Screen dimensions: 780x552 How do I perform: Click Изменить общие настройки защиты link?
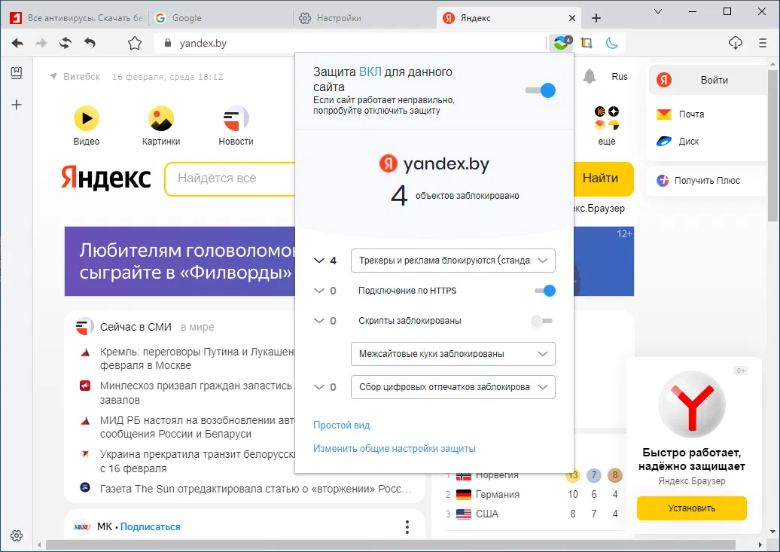pyautogui.click(x=395, y=449)
